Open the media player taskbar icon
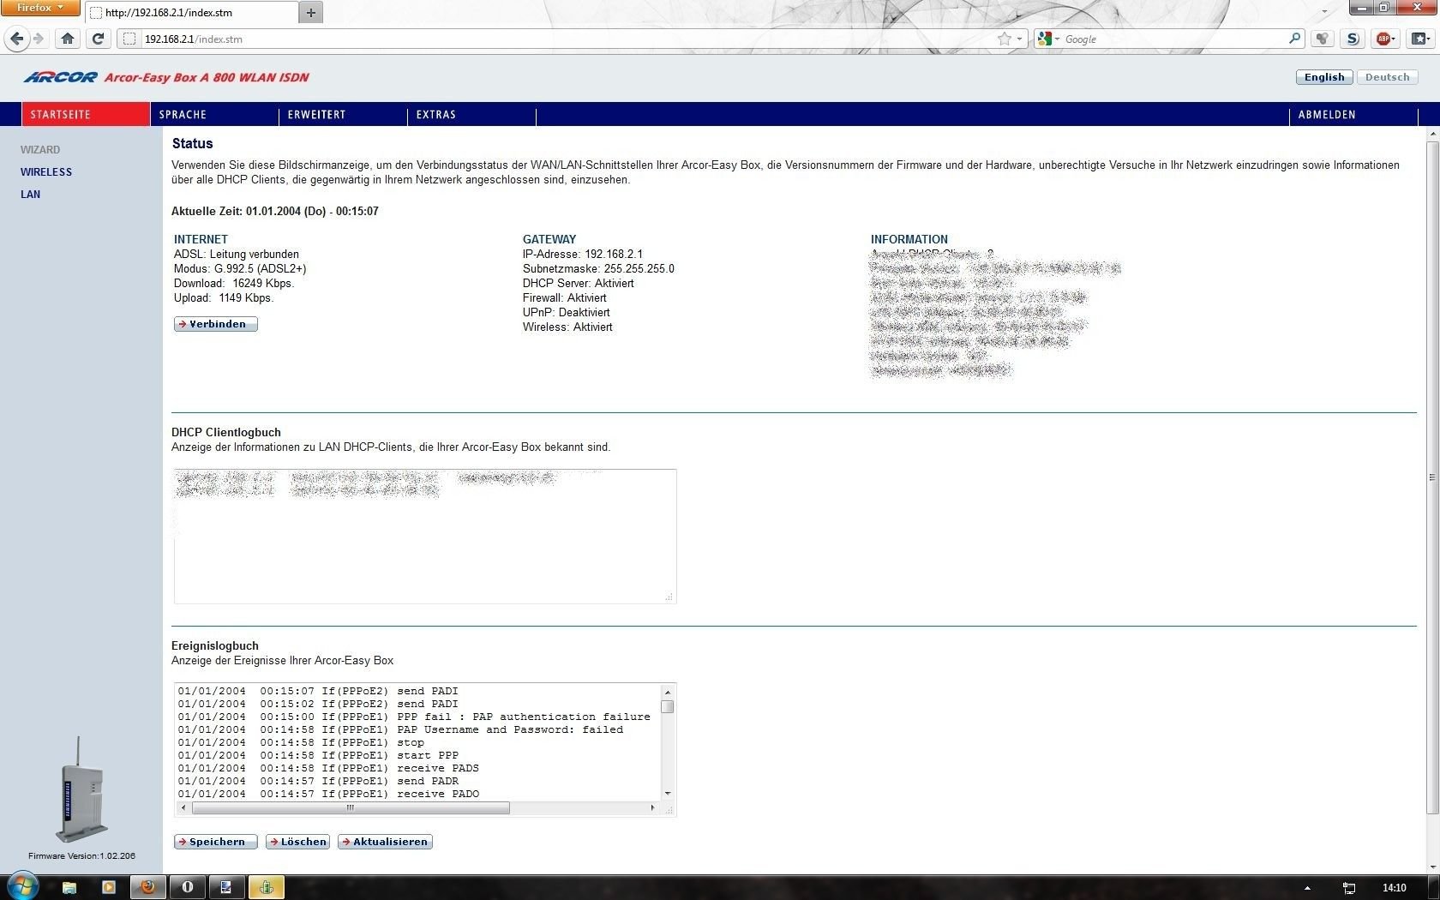The height and width of the screenshot is (900, 1440). click(109, 887)
